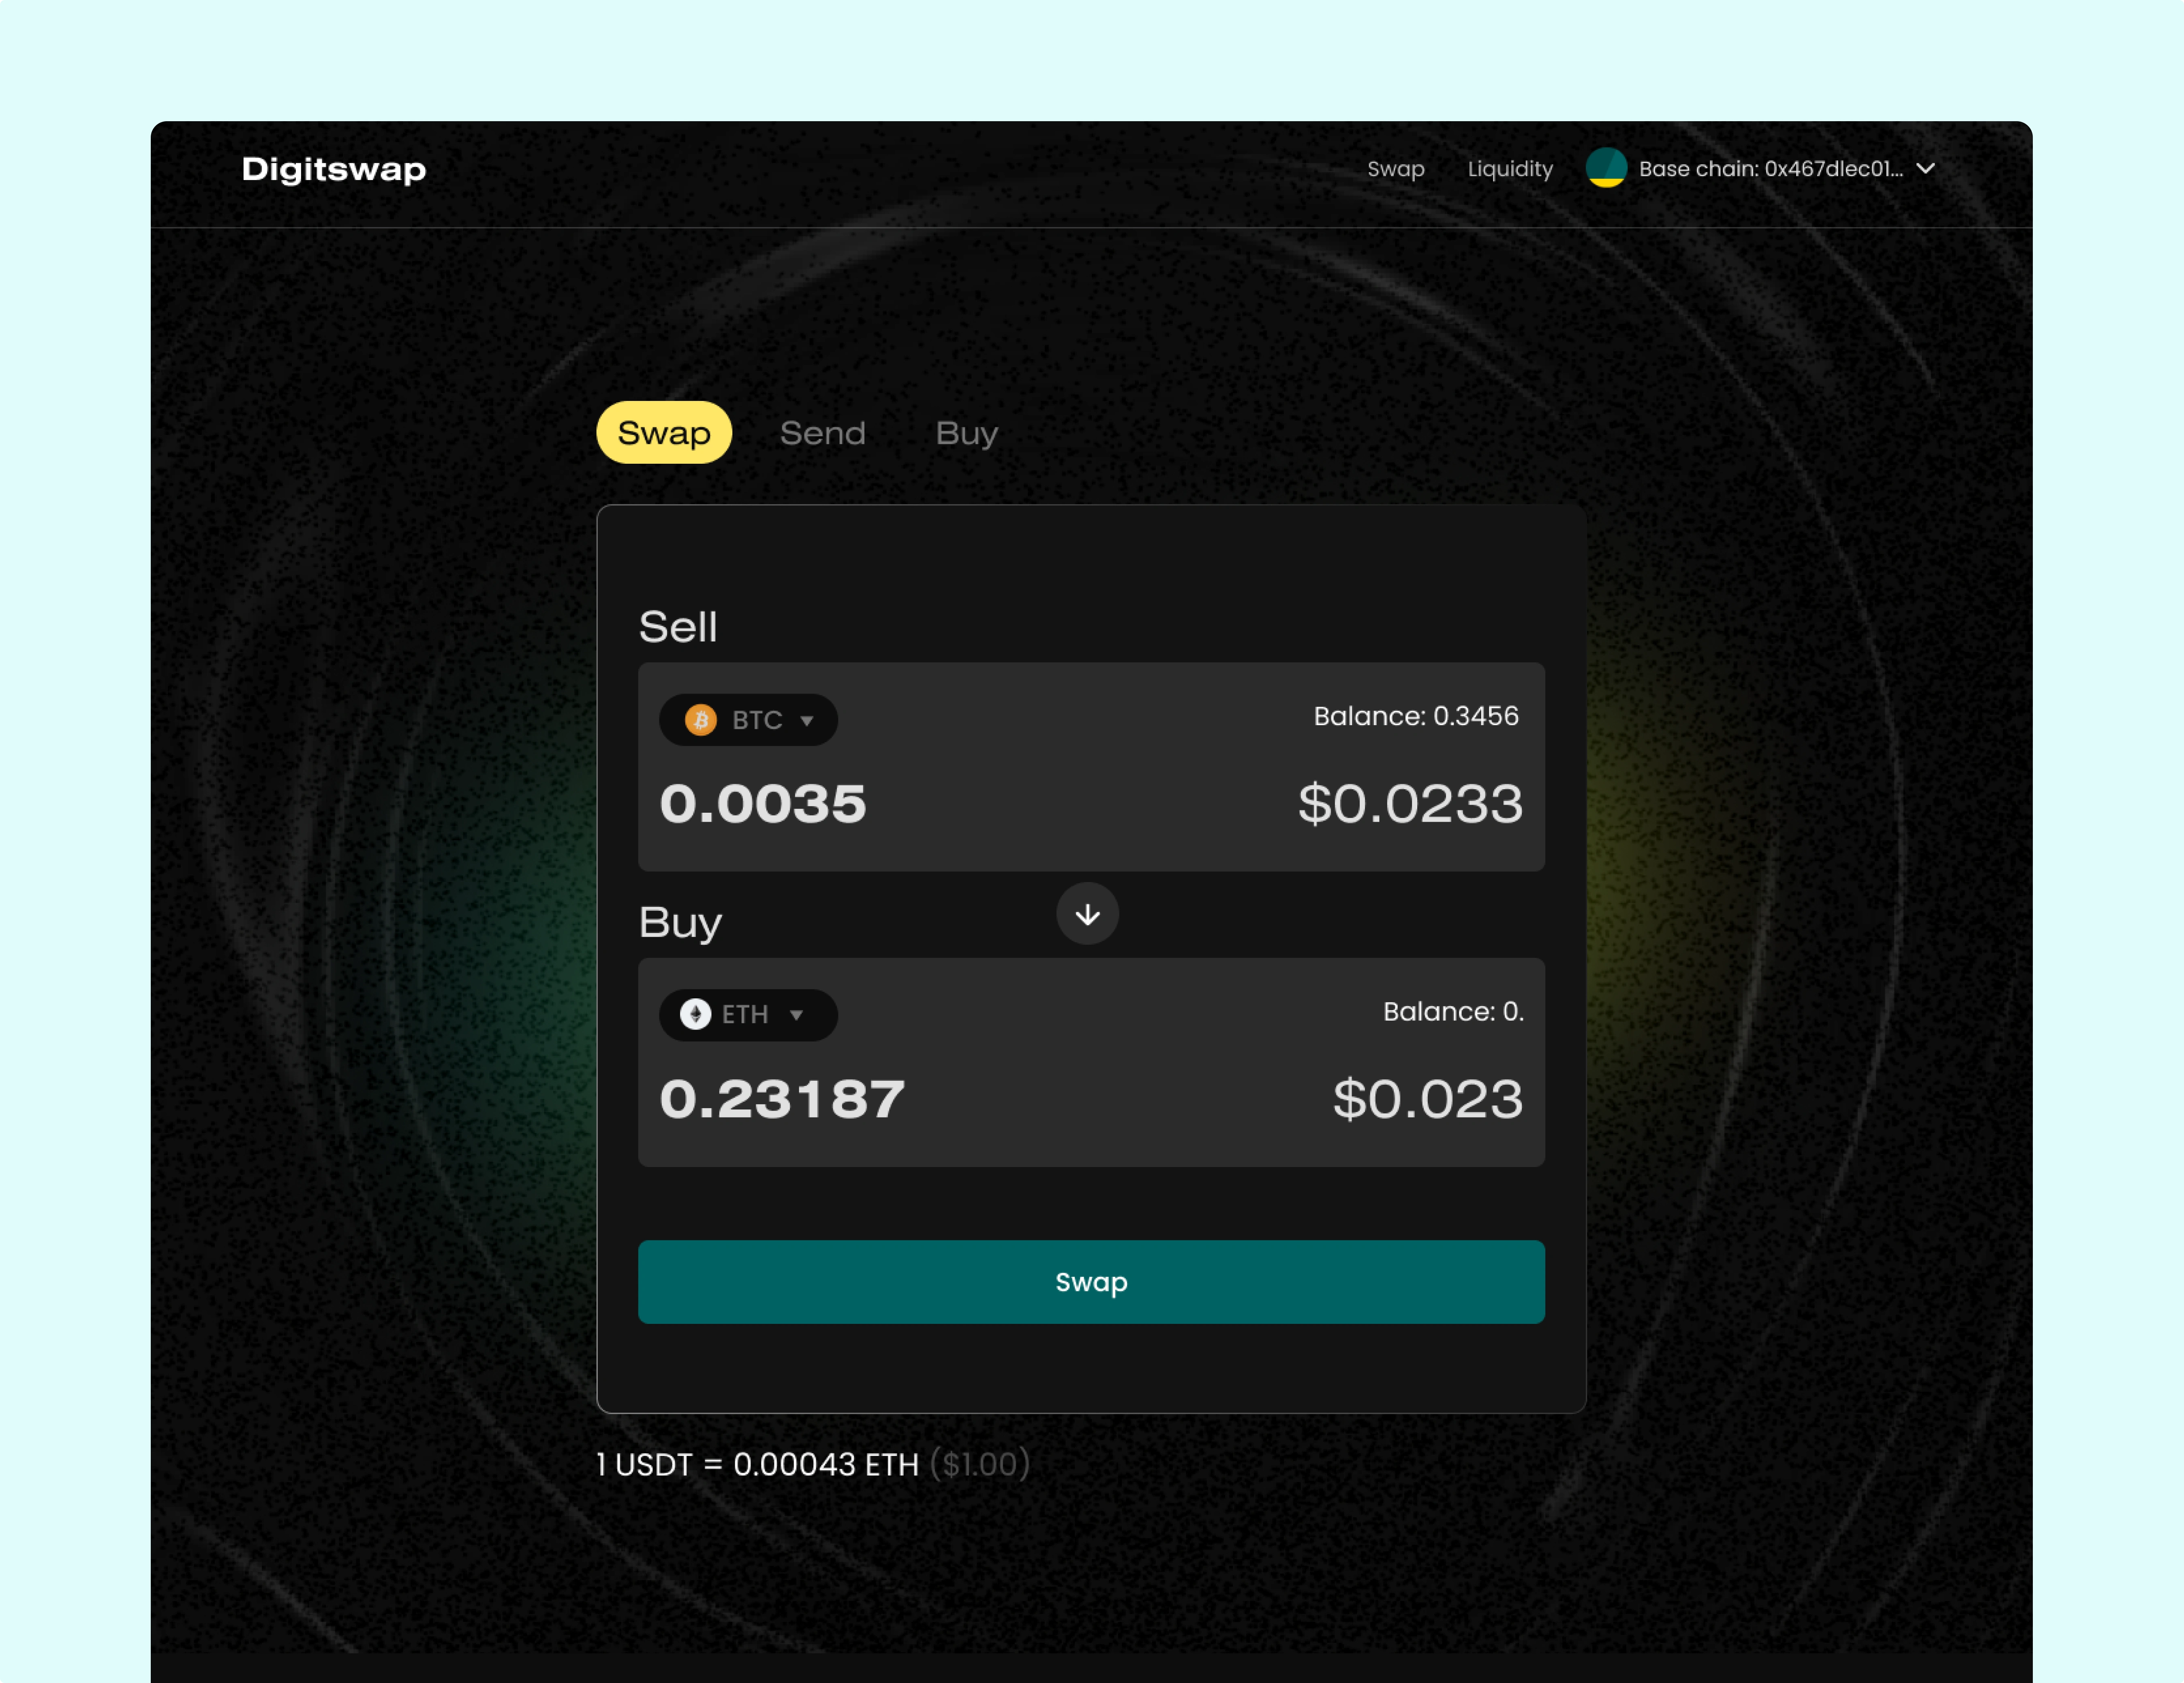This screenshot has height=1683, width=2184.
Task: Select the yellow Swap tab
Action: pos(664,432)
